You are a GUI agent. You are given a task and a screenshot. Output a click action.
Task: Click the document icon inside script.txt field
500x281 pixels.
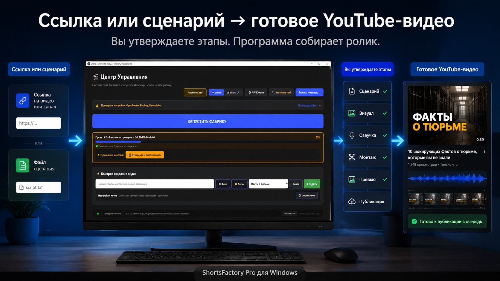click(x=22, y=187)
